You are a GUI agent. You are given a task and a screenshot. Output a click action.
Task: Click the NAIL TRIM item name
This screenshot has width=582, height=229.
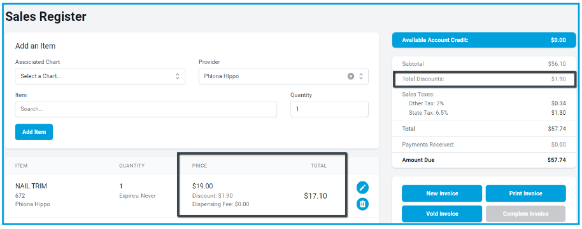[31, 186]
